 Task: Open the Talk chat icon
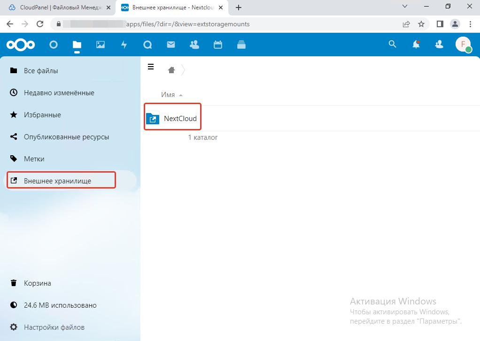147,45
